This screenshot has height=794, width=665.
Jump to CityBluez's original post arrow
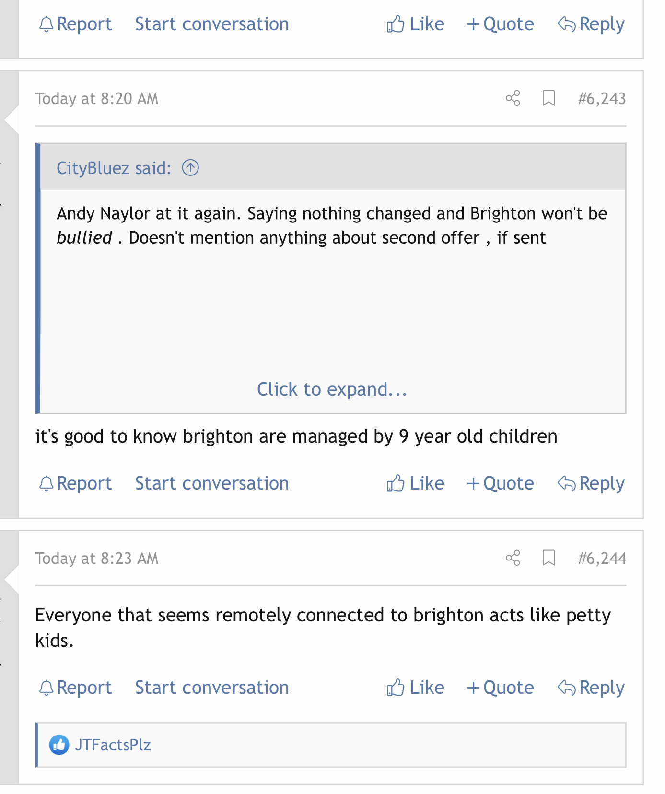tap(190, 168)
